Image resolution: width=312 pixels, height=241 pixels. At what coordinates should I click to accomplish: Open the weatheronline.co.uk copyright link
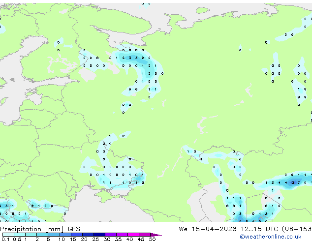click(x=271, y=237)
